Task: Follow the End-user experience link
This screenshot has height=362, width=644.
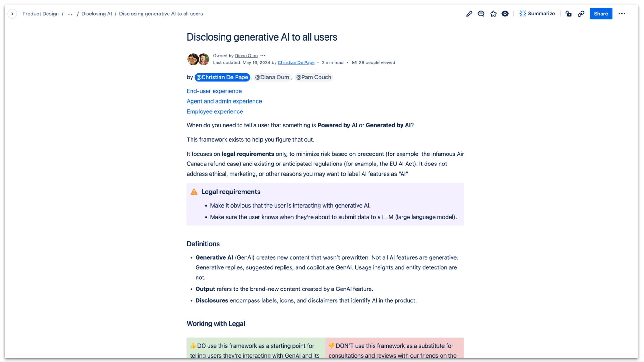Action: [x=214, y=91]
